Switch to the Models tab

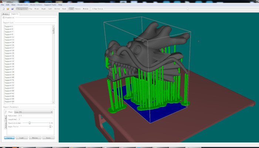coord(6,14)
